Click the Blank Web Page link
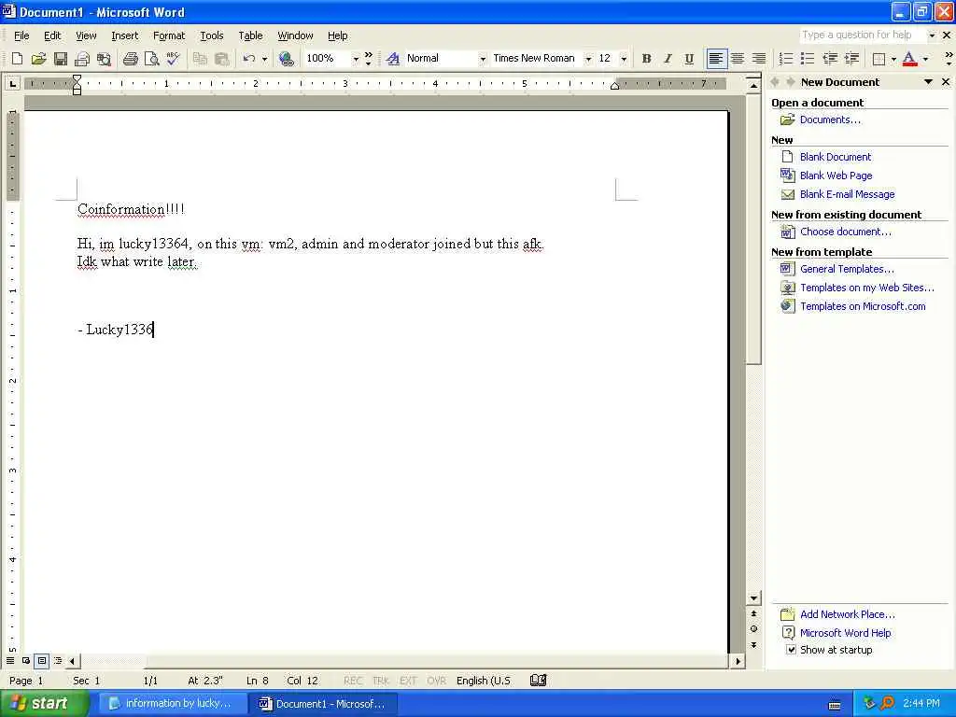The width and height of the screenshot is (956, 717). (836, 176)
